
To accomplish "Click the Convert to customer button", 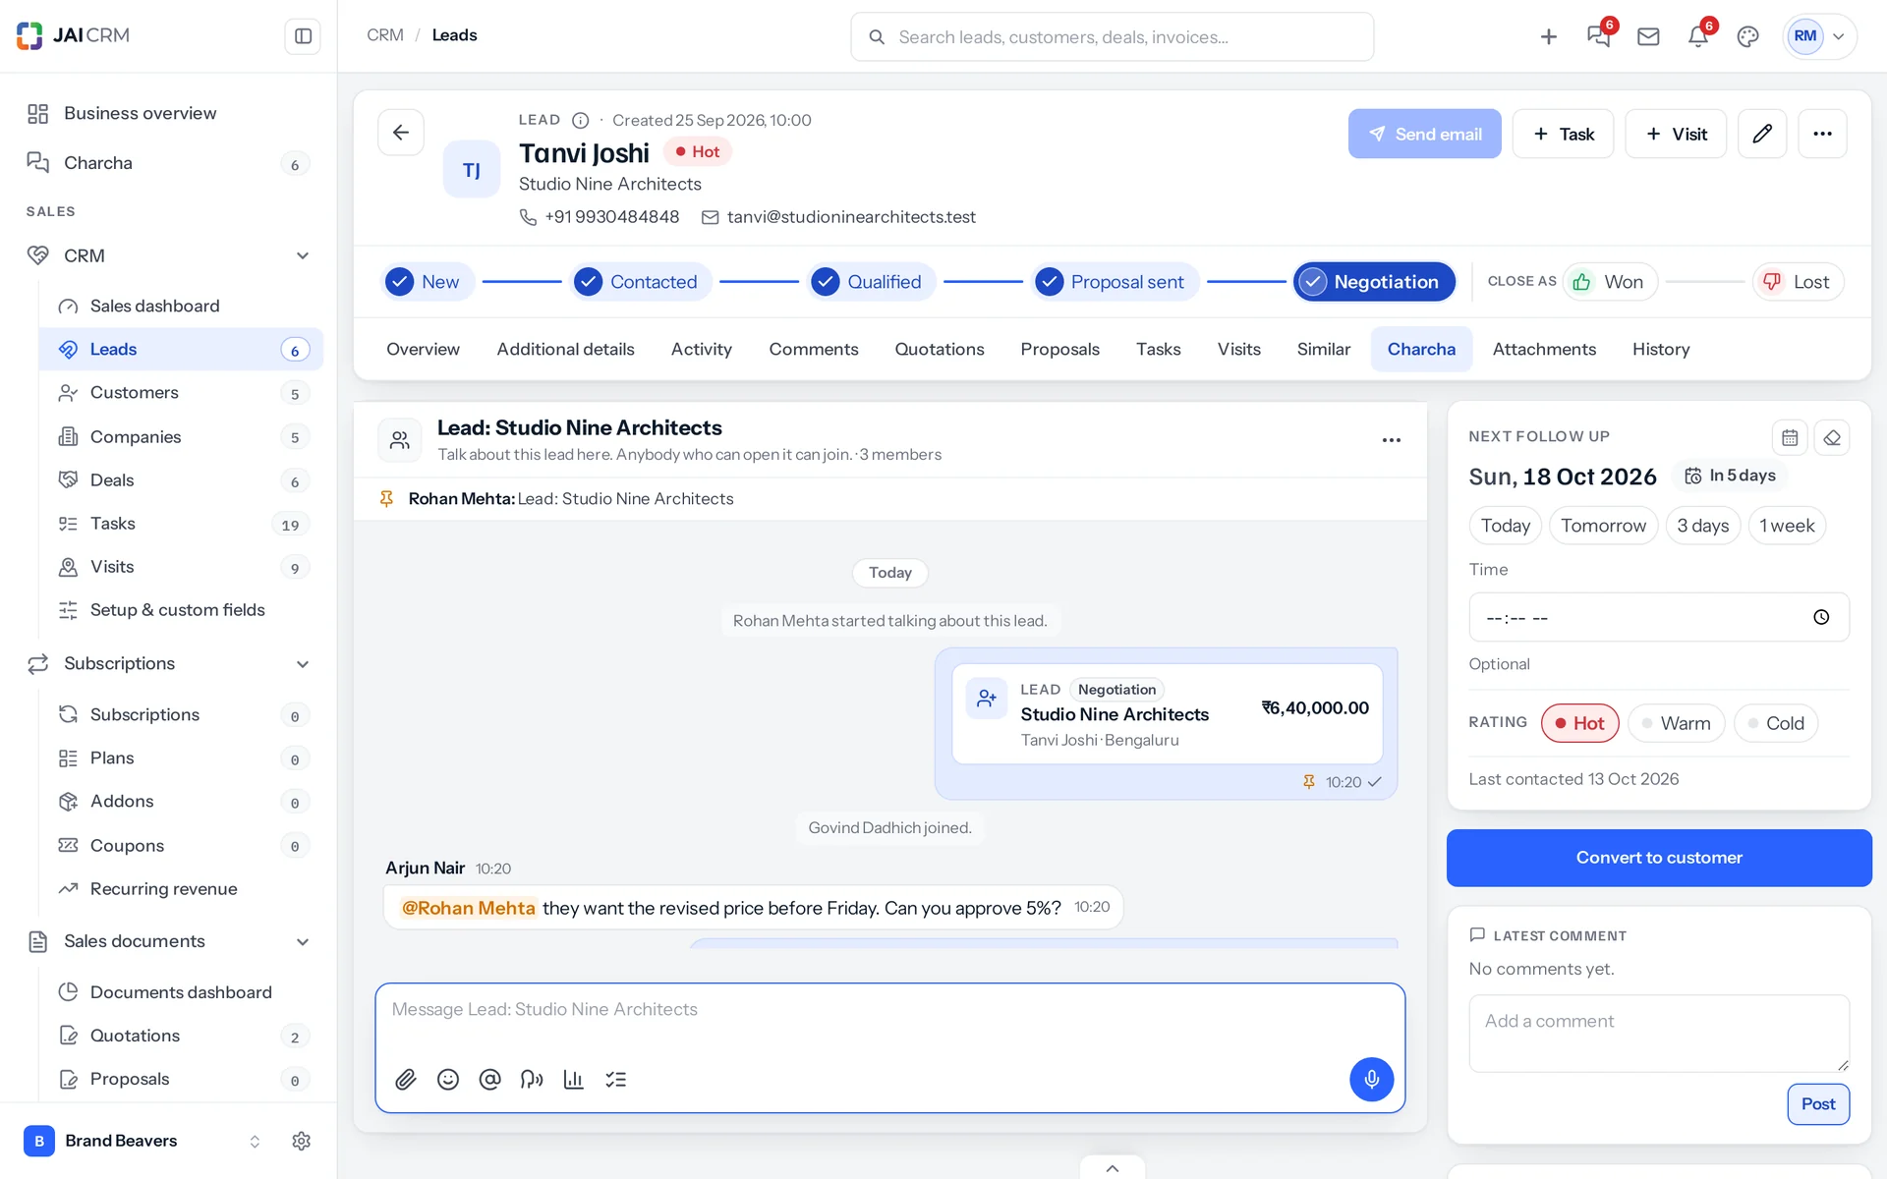I will click(x=1659, y=858).
